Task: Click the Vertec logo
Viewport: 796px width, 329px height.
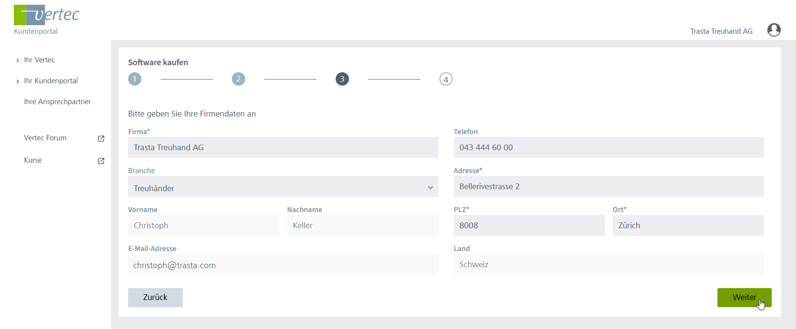Action: (x=46, y=15)
